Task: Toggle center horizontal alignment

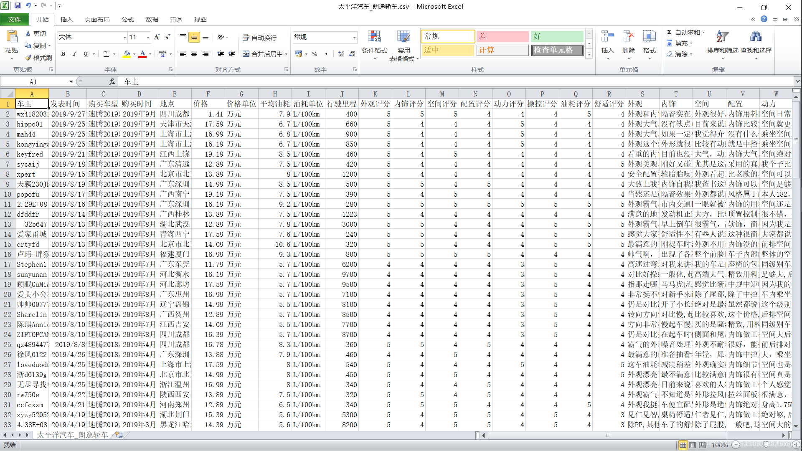Action: pos(194,53)
